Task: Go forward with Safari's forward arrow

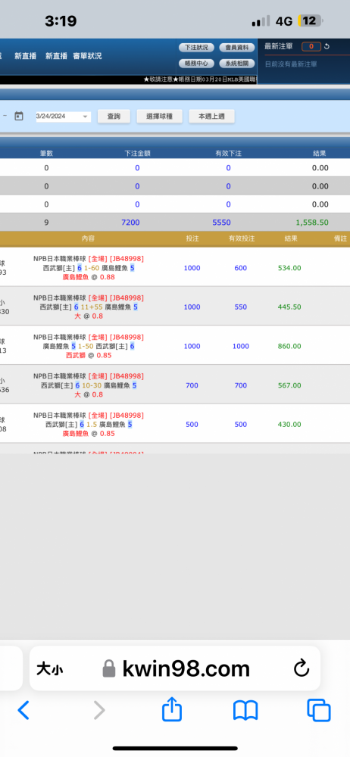Action: pos(99,710)
